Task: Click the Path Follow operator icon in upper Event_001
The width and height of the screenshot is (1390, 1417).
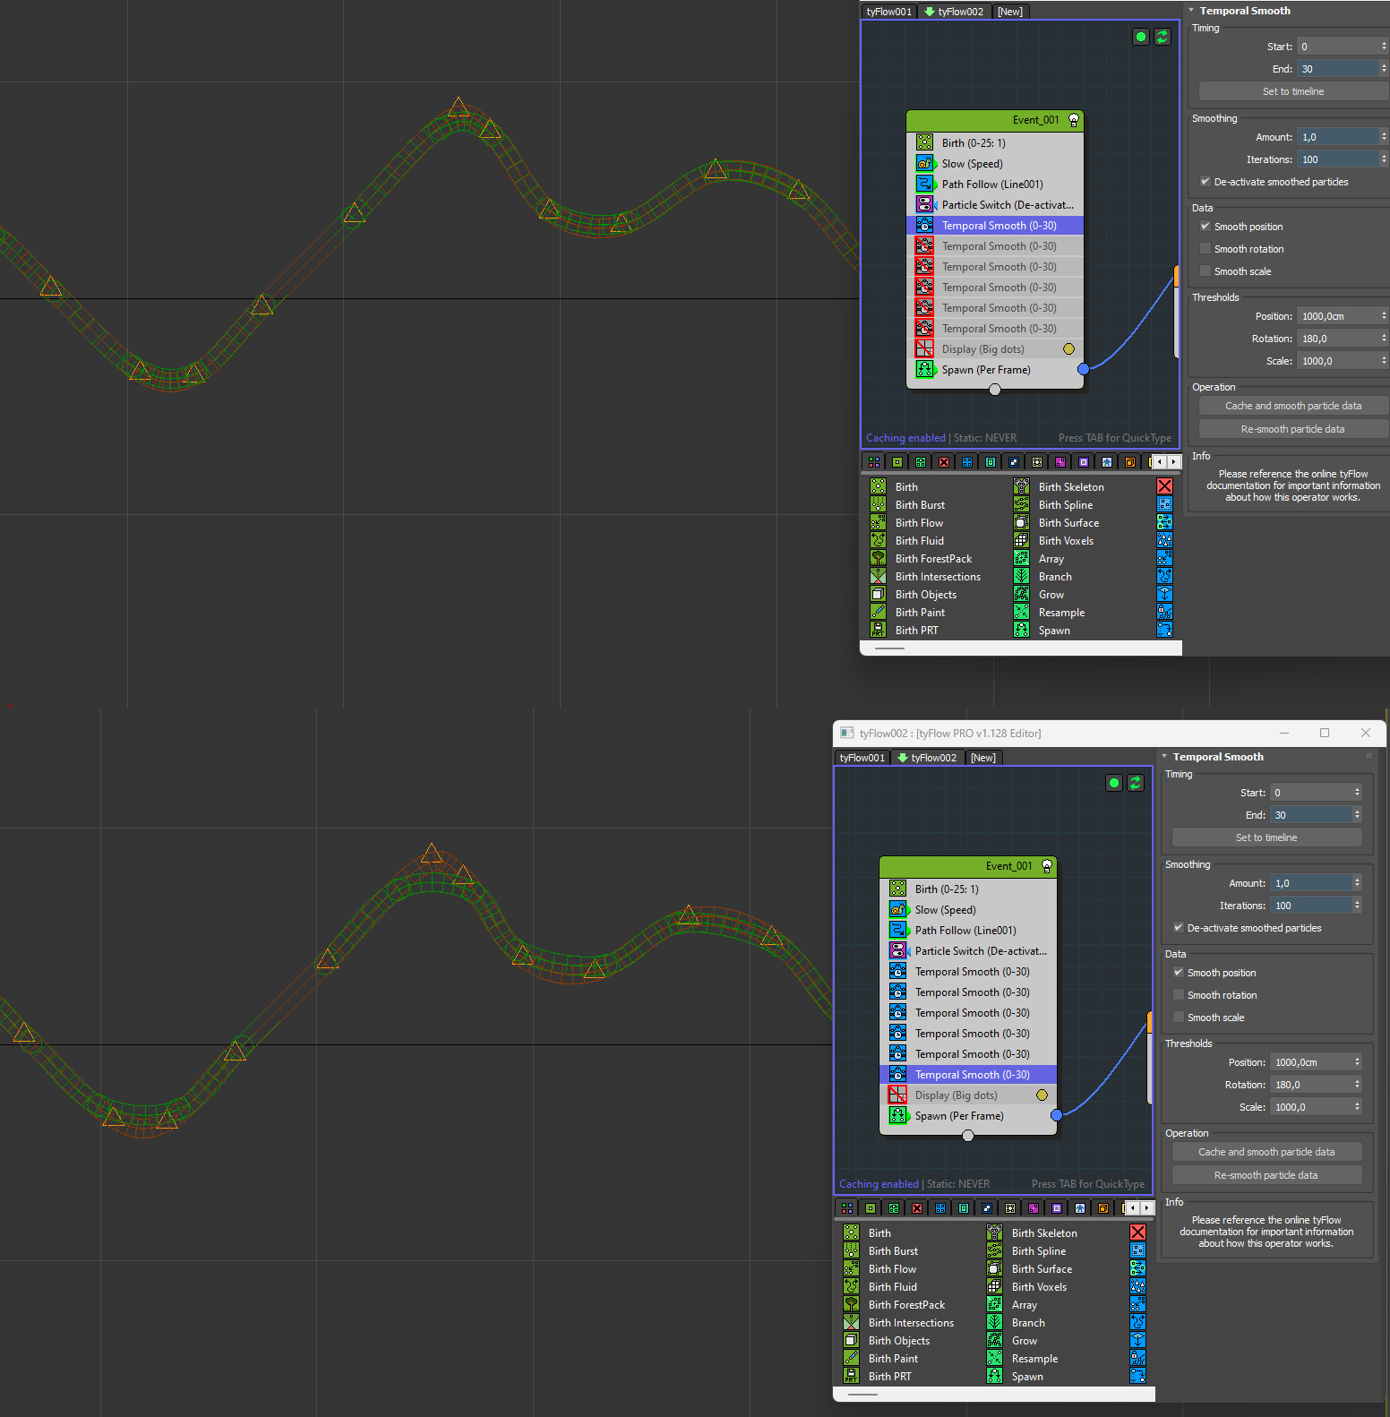Action: point(924,185)
